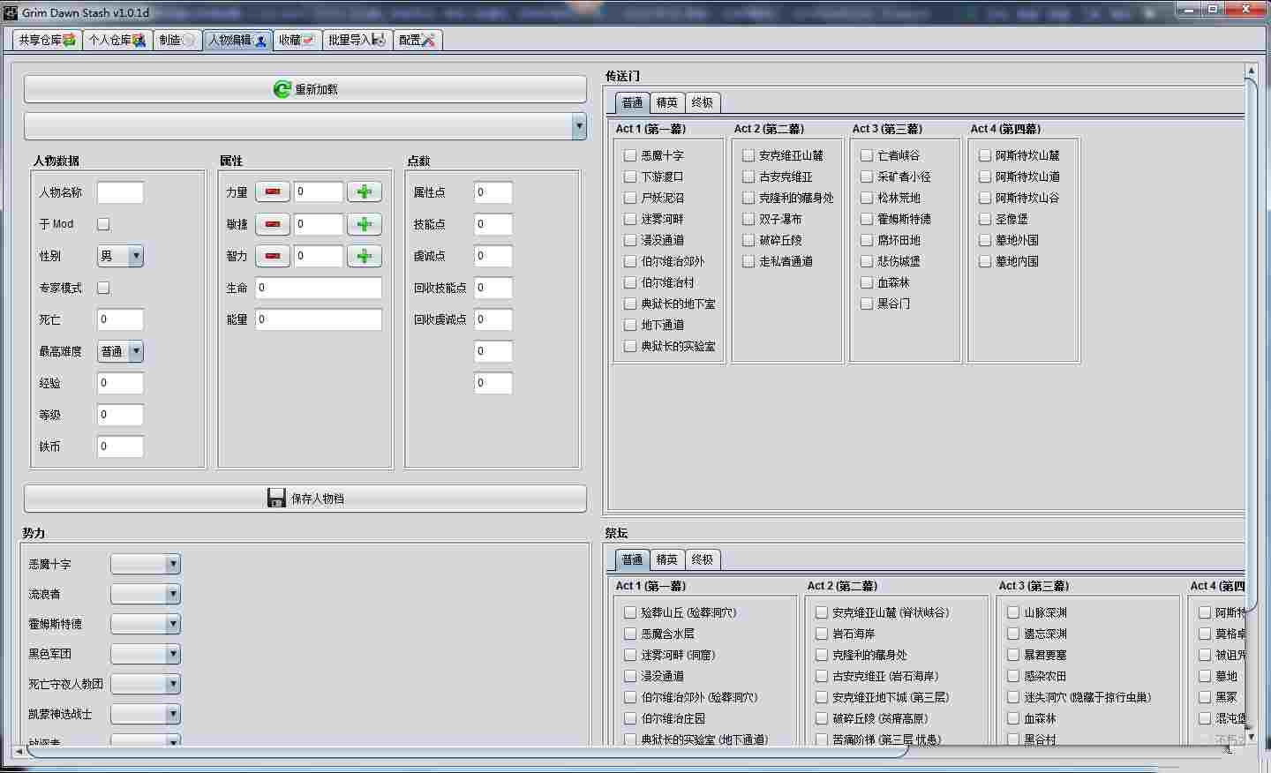Viewport: 1271px width, 773px height.
Task: Click the red minus icon for 力量
Action: (273, 192)
